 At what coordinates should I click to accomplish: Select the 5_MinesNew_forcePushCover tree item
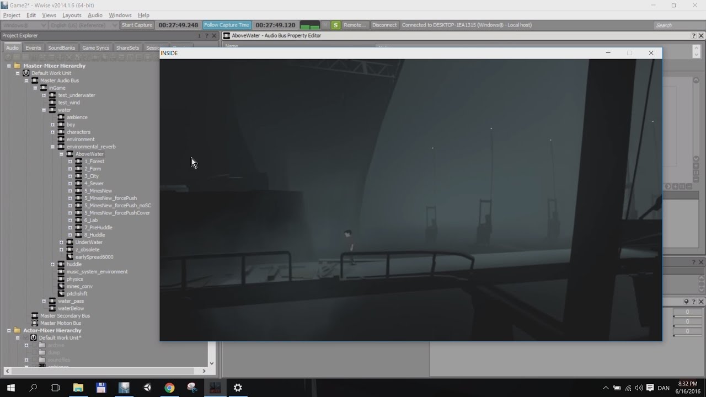coord(117,213)
